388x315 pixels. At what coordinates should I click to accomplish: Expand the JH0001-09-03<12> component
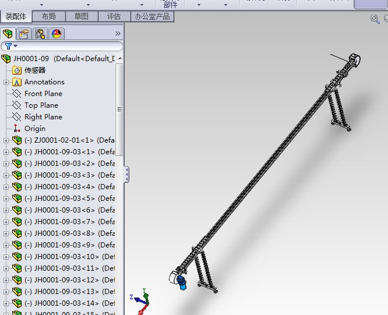pos(6,280)
